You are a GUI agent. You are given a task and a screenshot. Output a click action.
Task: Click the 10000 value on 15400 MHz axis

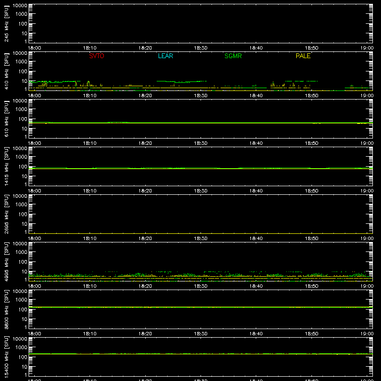20,339
